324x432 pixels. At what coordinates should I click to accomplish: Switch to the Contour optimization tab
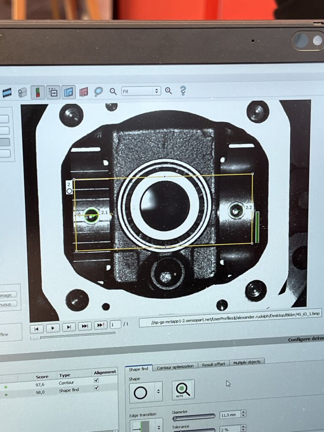[175, 367]
